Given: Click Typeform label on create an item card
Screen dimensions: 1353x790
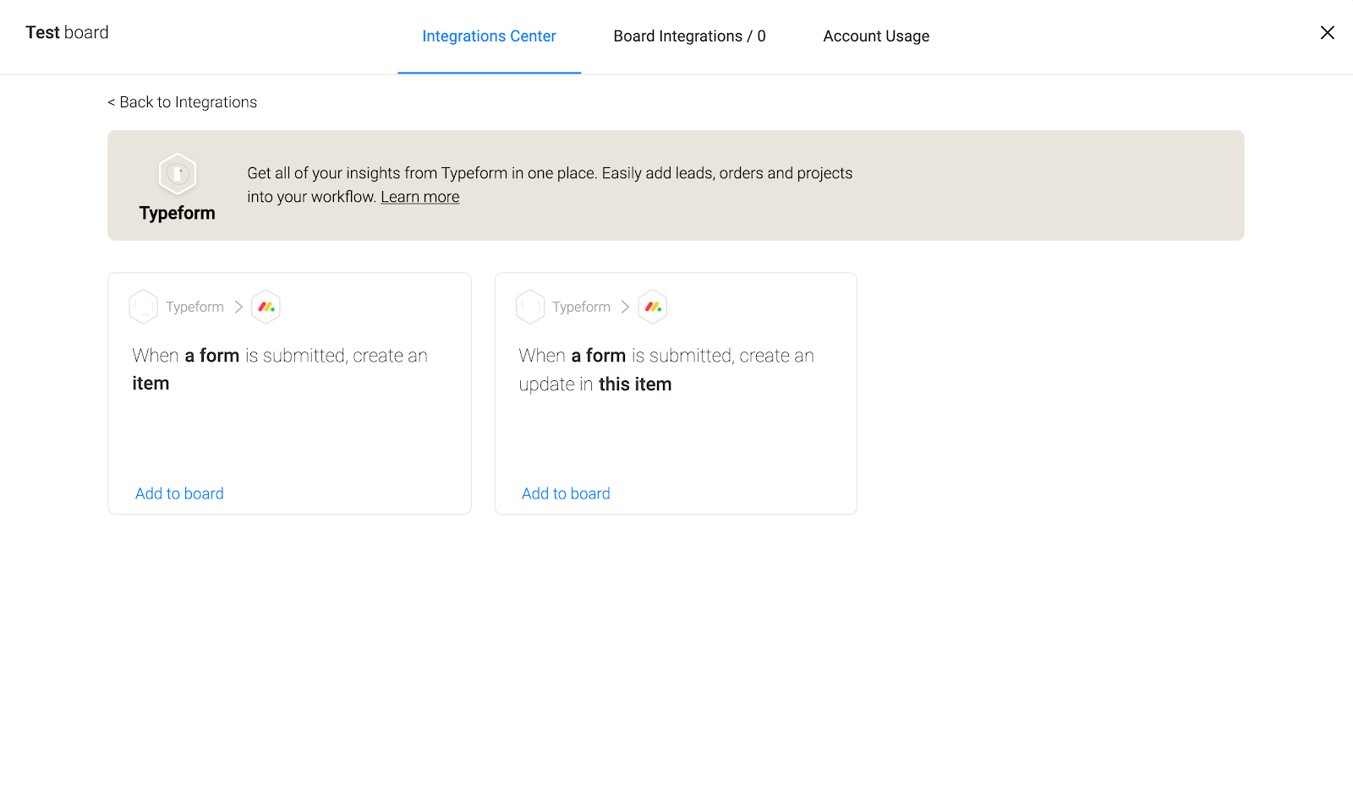Looking at the screenshot, I should tap(194, 307).
